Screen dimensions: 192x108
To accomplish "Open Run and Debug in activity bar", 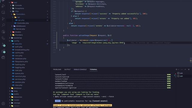I will (3, 6).
